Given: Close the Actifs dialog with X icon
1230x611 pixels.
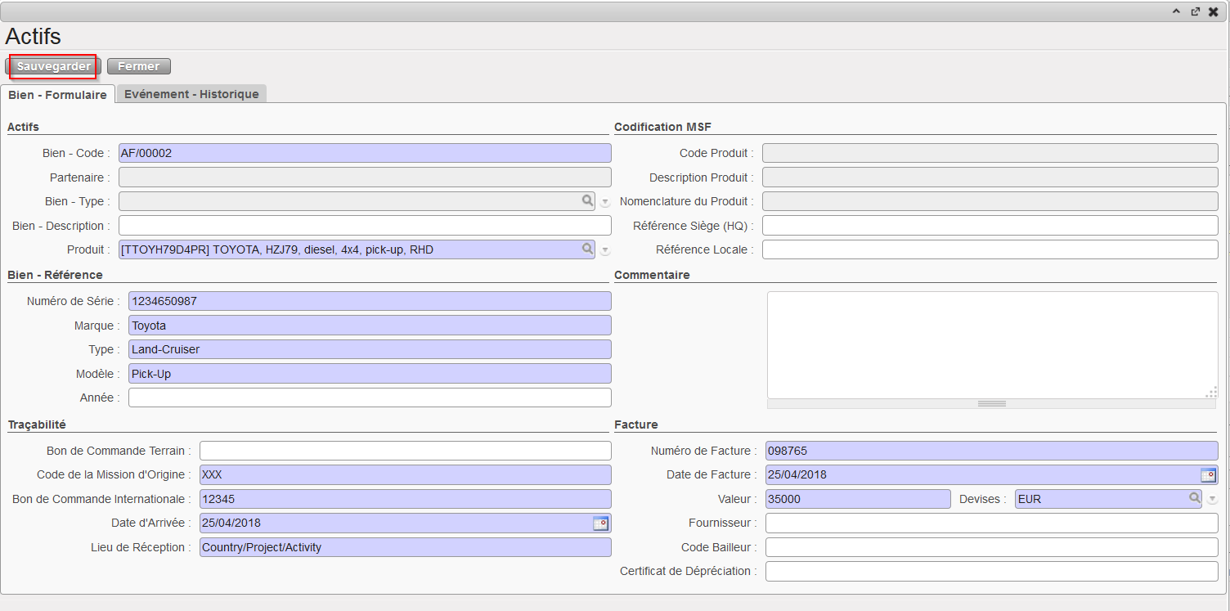Looking at the screenshot, I should coord(1213,11).
